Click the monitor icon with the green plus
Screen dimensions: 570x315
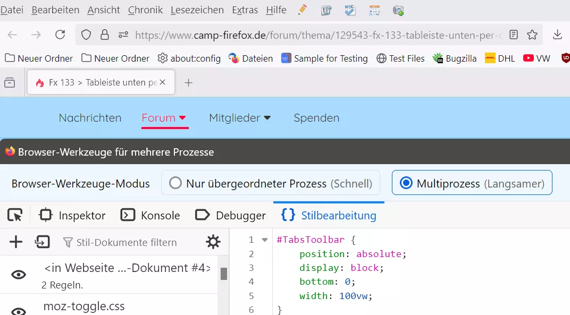(398, 11)
